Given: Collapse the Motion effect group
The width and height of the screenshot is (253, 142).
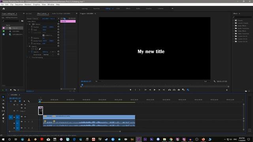Looking at the screenshot, I should [28, 24].
